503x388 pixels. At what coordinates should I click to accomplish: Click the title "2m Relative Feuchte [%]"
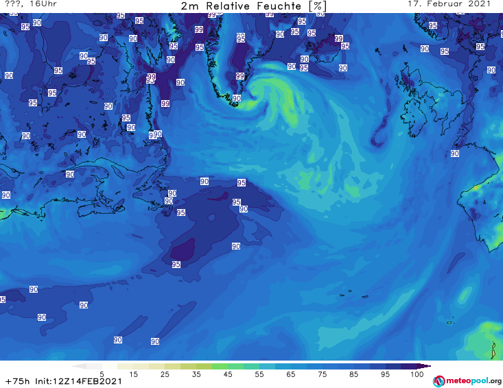tap(253, 6)
